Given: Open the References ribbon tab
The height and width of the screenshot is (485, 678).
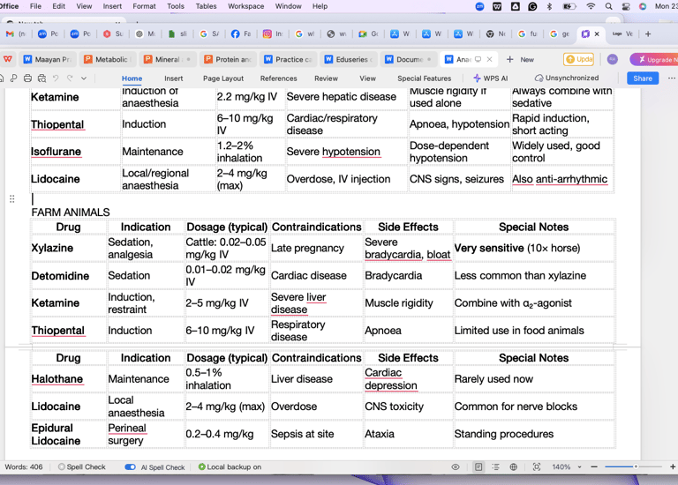Looking at the screenshot, I should 278,78.
